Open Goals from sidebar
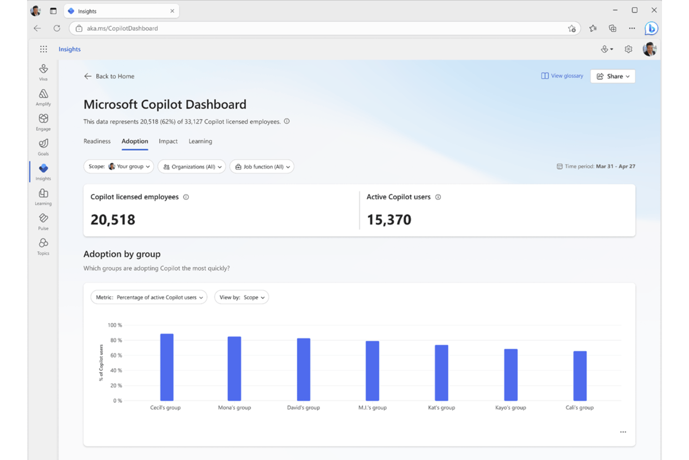 43,147
